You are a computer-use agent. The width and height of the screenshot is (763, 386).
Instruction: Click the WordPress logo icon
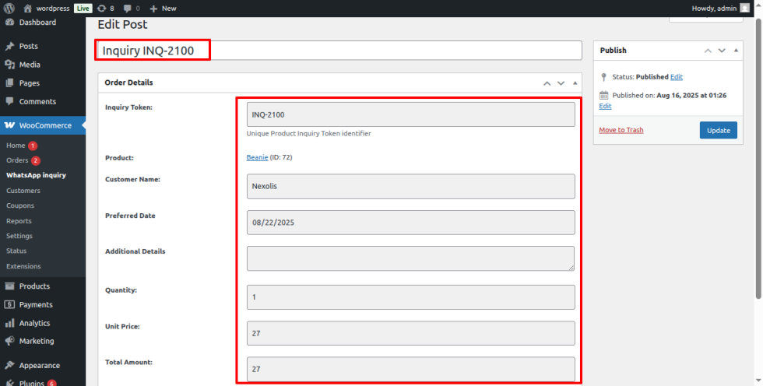point(9,9)
